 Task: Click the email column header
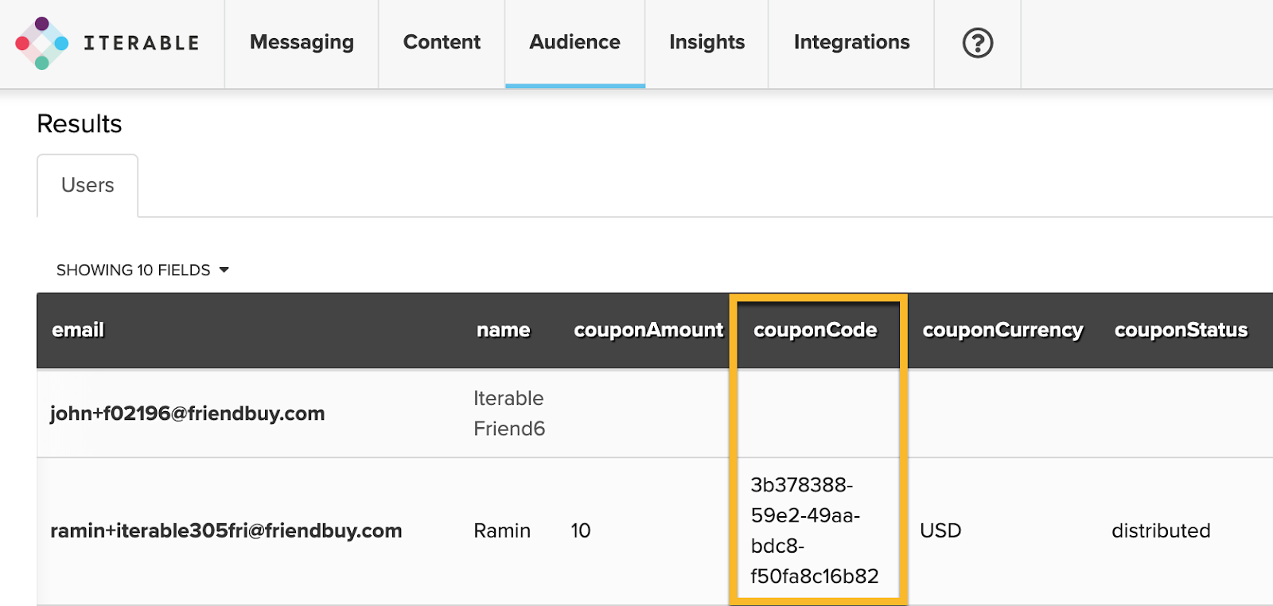(x=78, y=330)
